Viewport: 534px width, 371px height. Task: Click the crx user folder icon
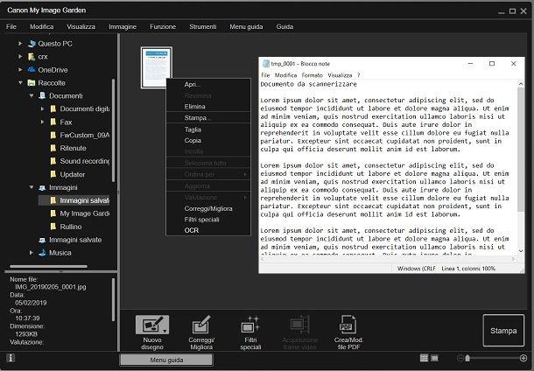click(32, 57)
